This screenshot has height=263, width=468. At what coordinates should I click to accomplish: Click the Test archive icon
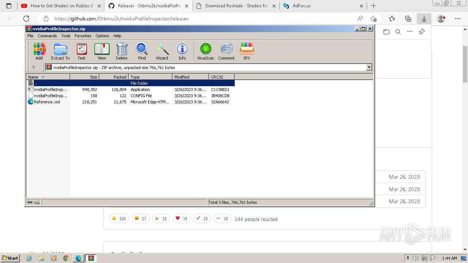click(82, 52)
